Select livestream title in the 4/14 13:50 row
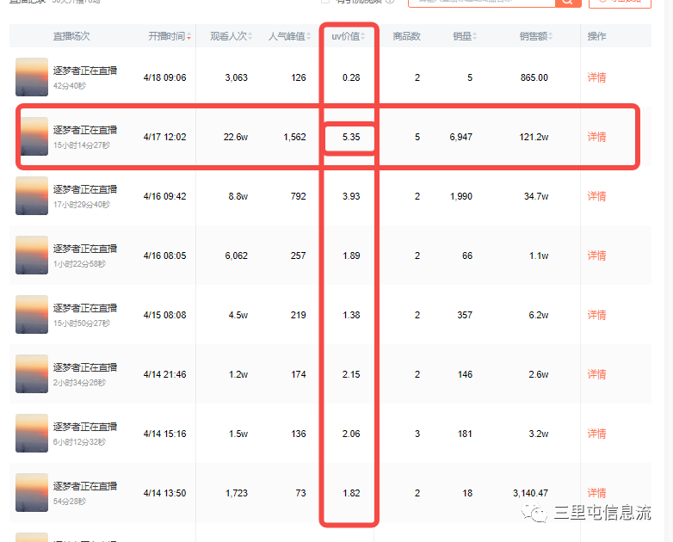 click(x=85, y=486)
